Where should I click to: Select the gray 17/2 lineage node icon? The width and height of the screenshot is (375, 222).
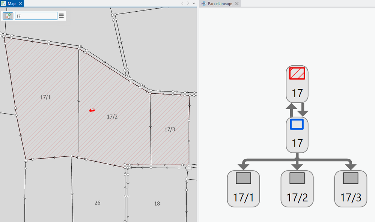(x=297, y=178)
